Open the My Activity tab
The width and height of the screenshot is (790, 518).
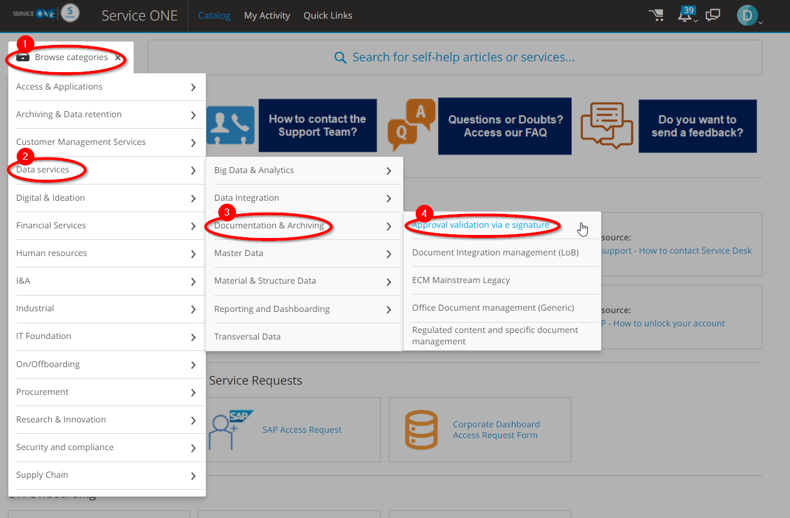pyautogui.click(x=267, y=16)
